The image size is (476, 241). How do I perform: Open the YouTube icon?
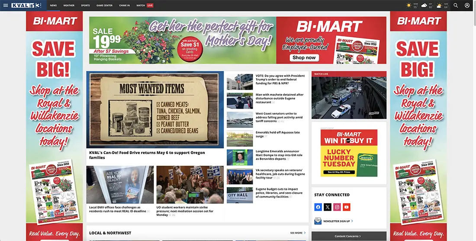coord(346,207)
